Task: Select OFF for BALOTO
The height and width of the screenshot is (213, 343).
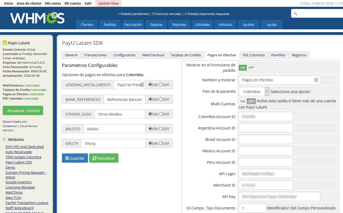Action: pos(161,129)
